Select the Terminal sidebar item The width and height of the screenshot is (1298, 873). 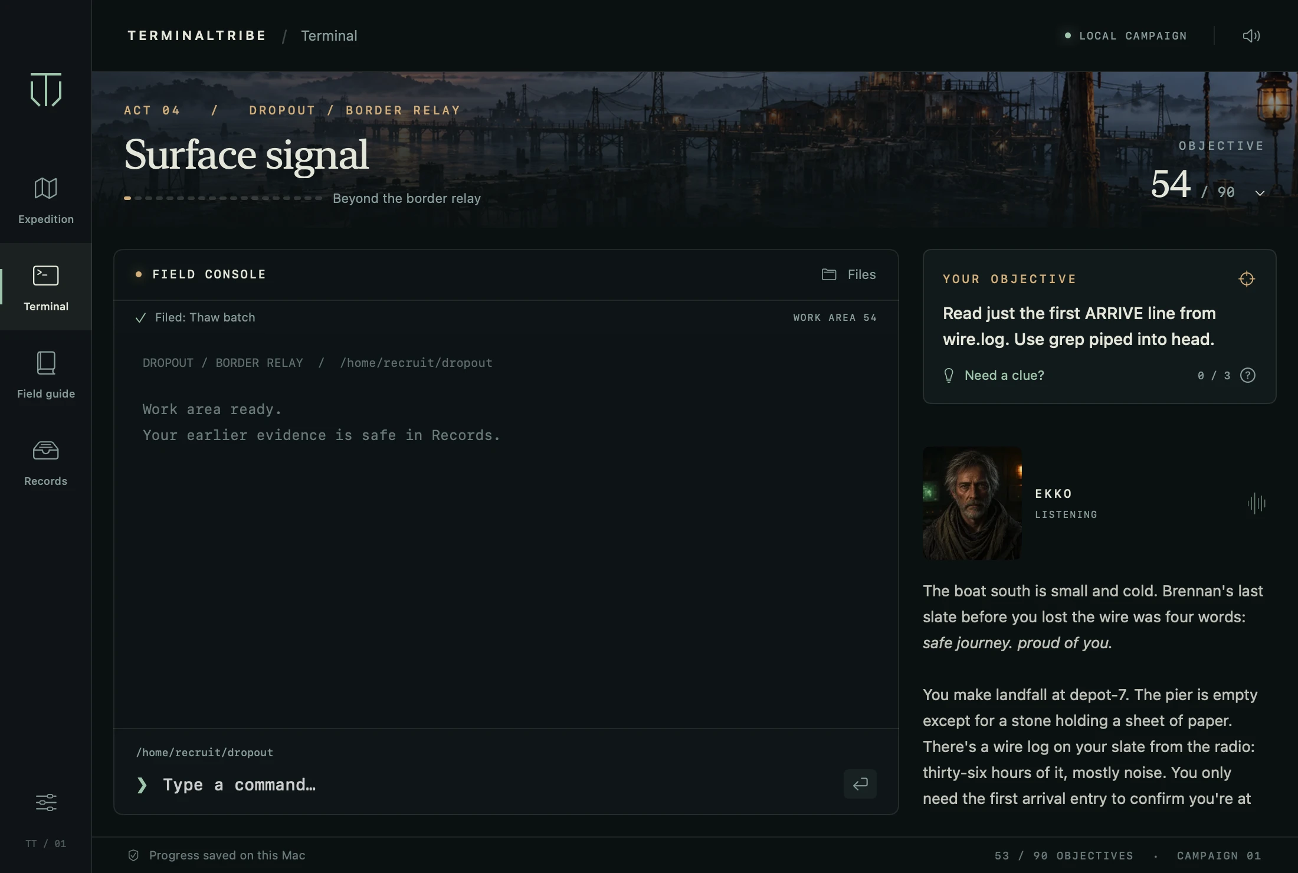pyautogui.click(x=46, y=287)
